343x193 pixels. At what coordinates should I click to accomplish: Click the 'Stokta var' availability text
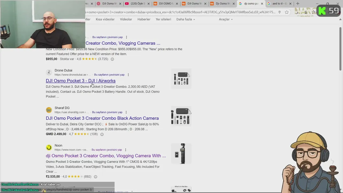tap(67, 59)
